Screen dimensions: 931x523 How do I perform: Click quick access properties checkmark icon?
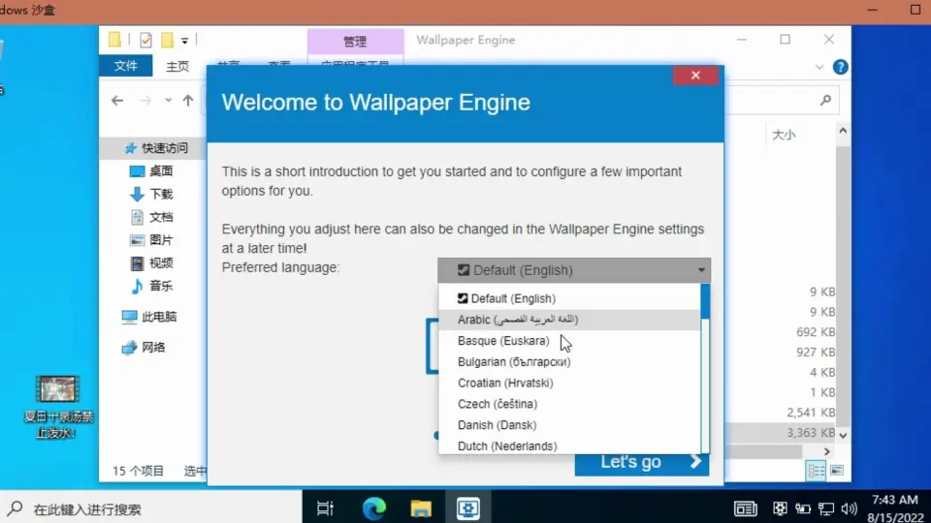click(x=145, y=41)
